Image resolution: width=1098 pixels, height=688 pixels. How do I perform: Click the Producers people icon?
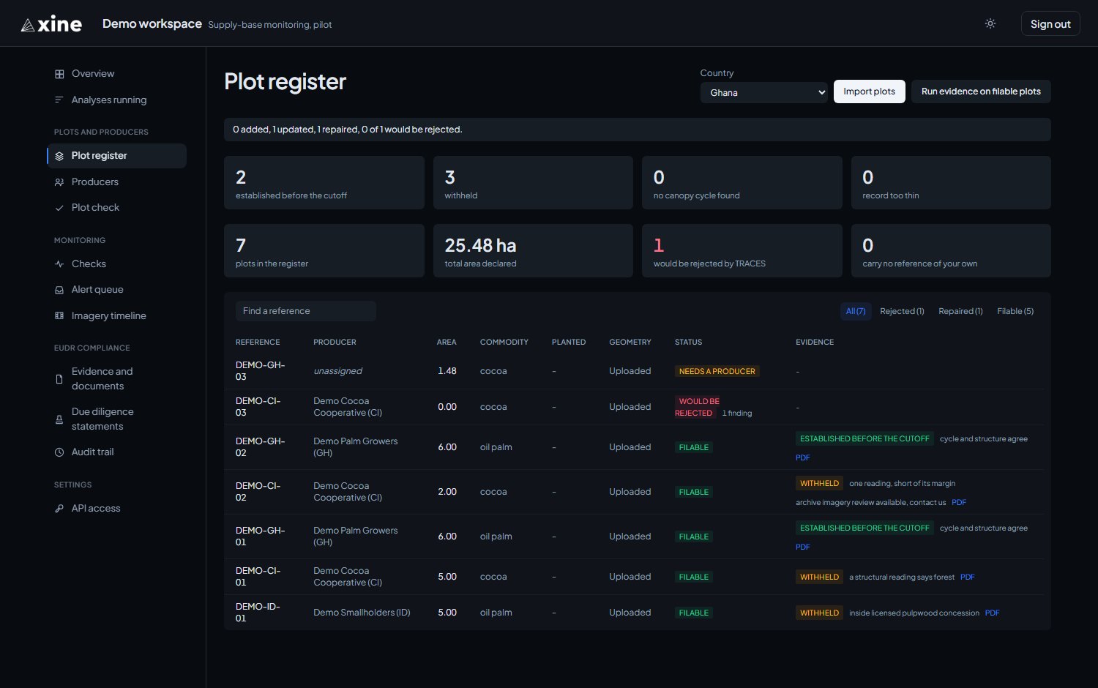coord(59,182)
